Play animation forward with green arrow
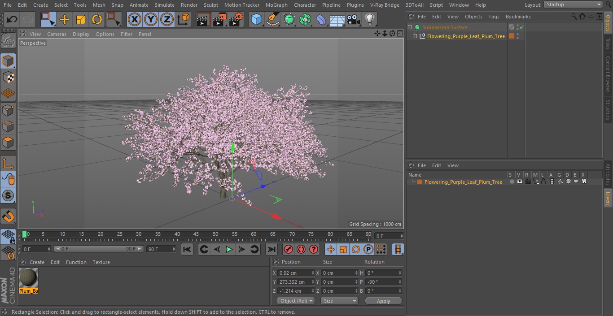Screen dimensions: 613x316 (229, 249)
